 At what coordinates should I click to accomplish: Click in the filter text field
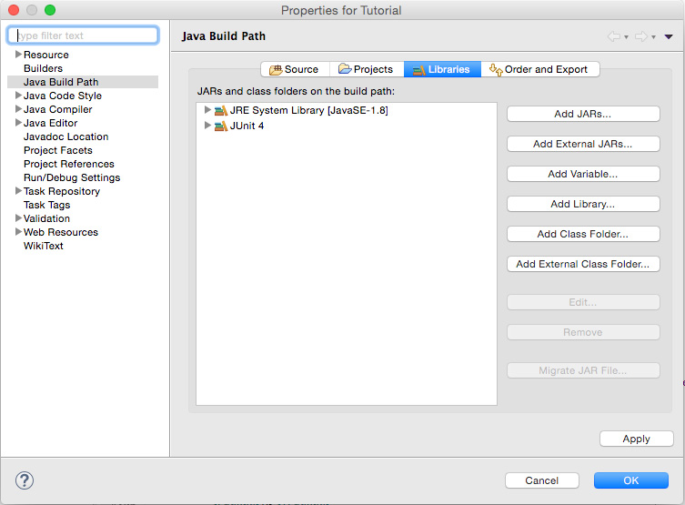pos(84,35)
